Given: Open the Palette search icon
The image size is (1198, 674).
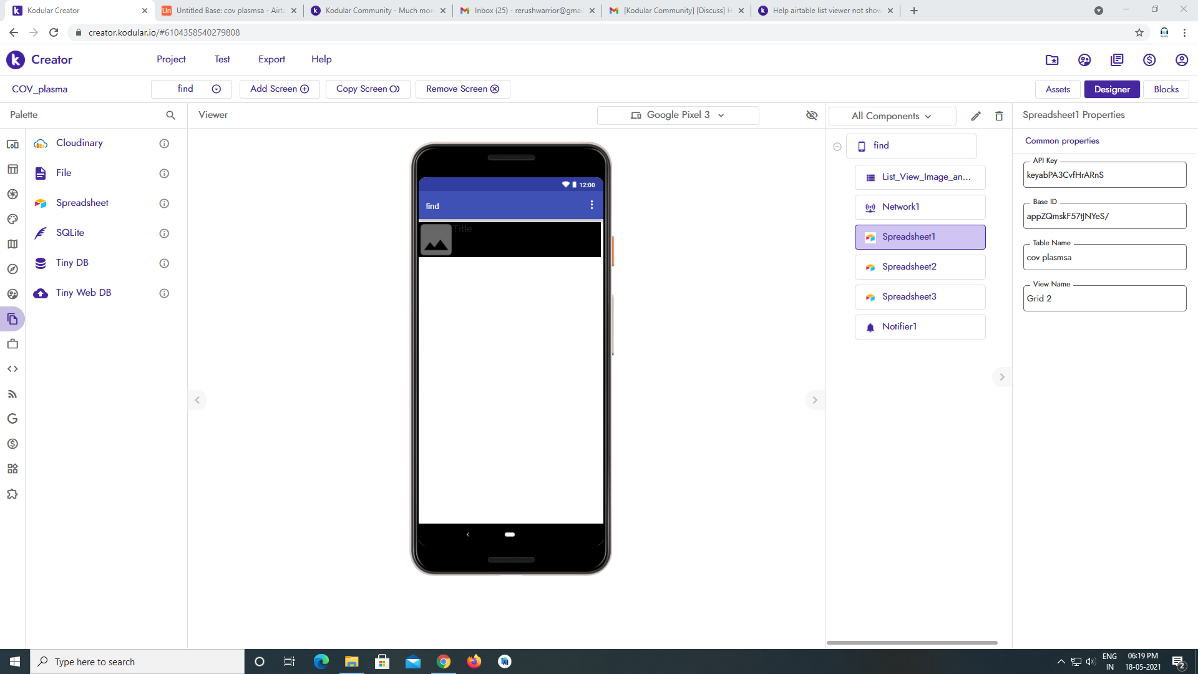Looking at the screenshot, I should [170, 115].
